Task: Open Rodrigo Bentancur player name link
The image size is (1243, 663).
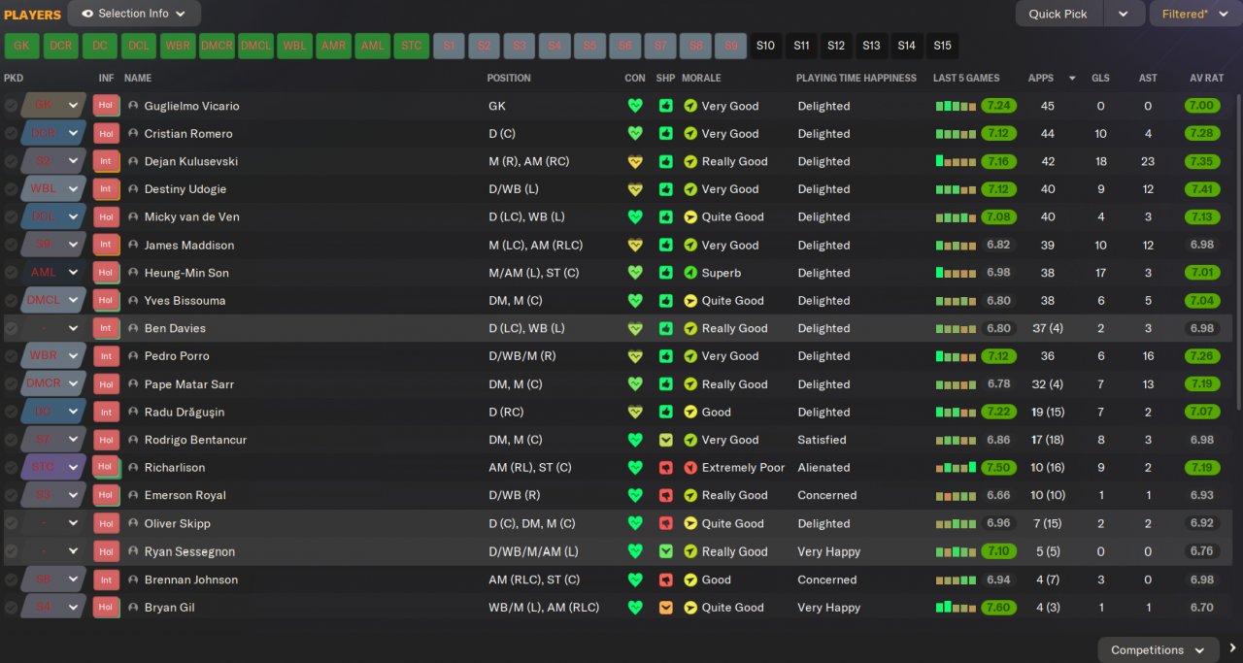Action: 195,440
